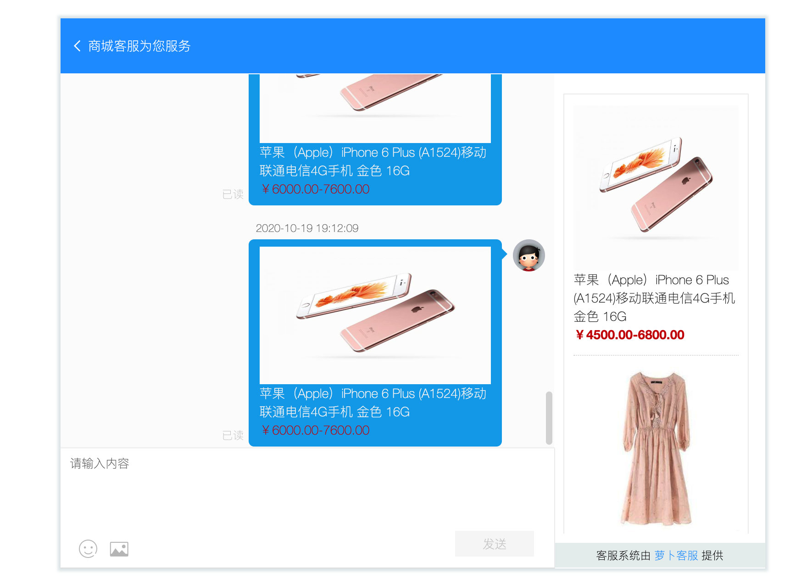The image size is (790, 585).
Task: Open the iPhone thumbnail in right product panel
Action: [x=656, y=188]
